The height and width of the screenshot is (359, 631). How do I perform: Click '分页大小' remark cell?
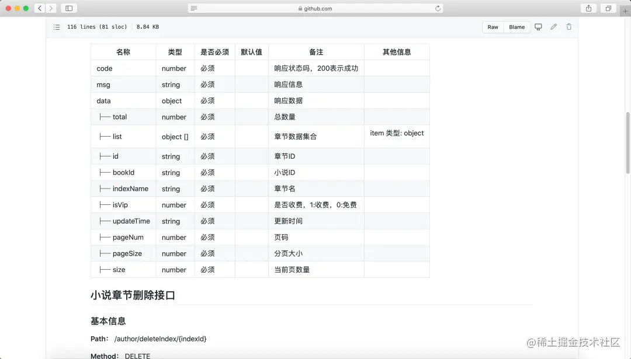tap(316, 253)
